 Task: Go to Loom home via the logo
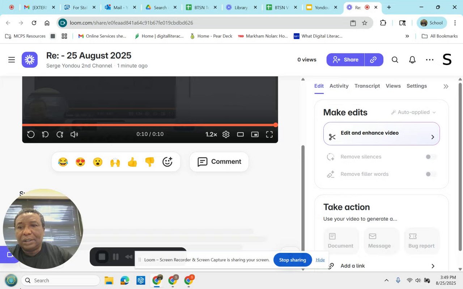(x=30, y=60)
